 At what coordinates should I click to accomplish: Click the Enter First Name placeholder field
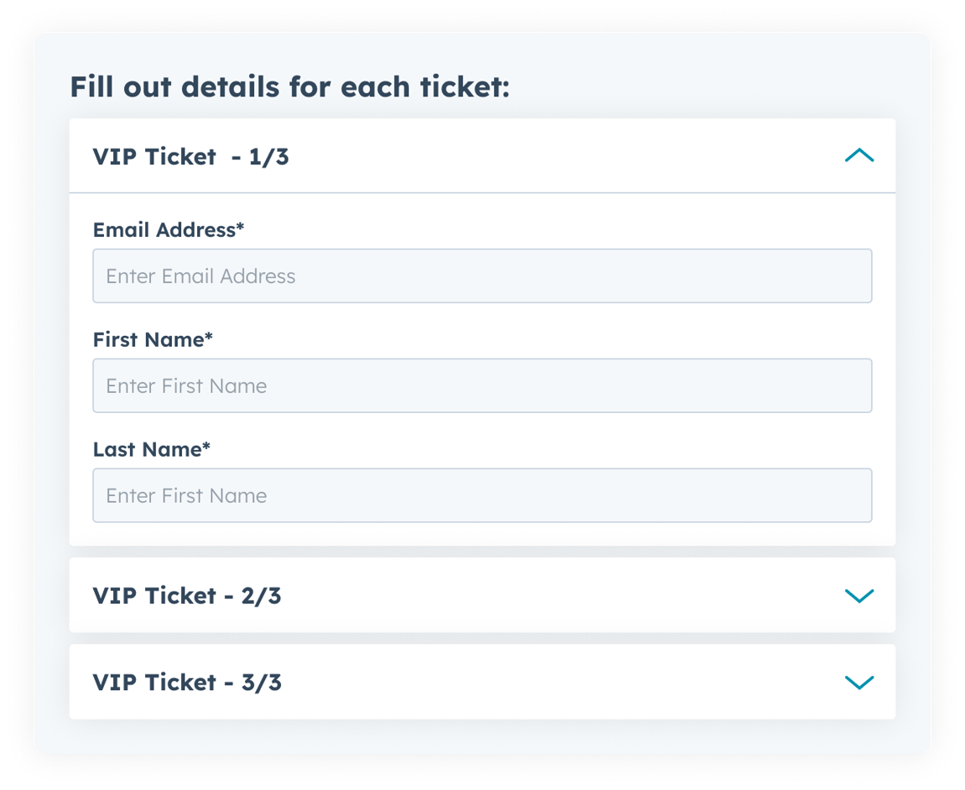(x=482, y=385)
